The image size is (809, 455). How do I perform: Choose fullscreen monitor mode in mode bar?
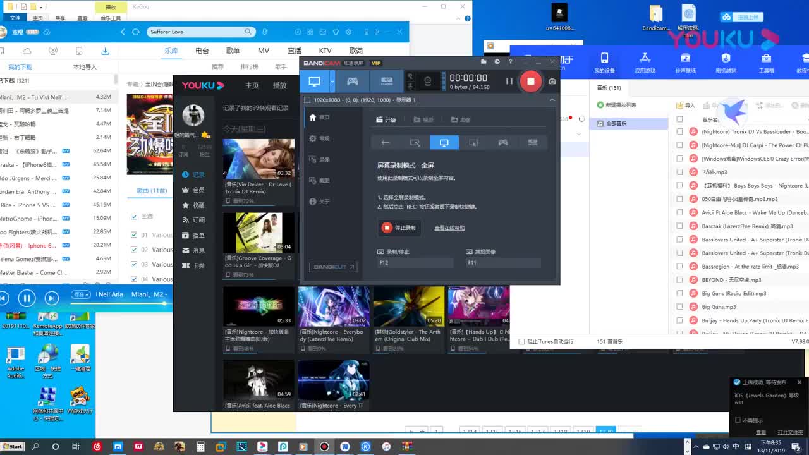click(x=444, y=143)
